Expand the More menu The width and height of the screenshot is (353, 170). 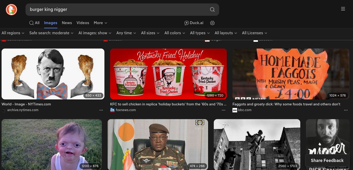[101, 23]
